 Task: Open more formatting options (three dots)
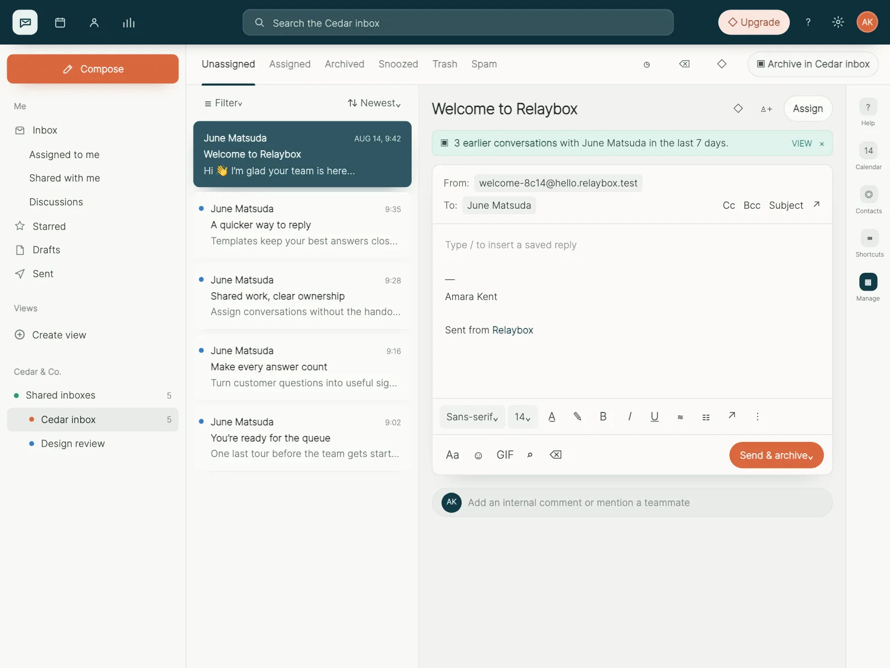pyautogui.click(x=757, y=416)
